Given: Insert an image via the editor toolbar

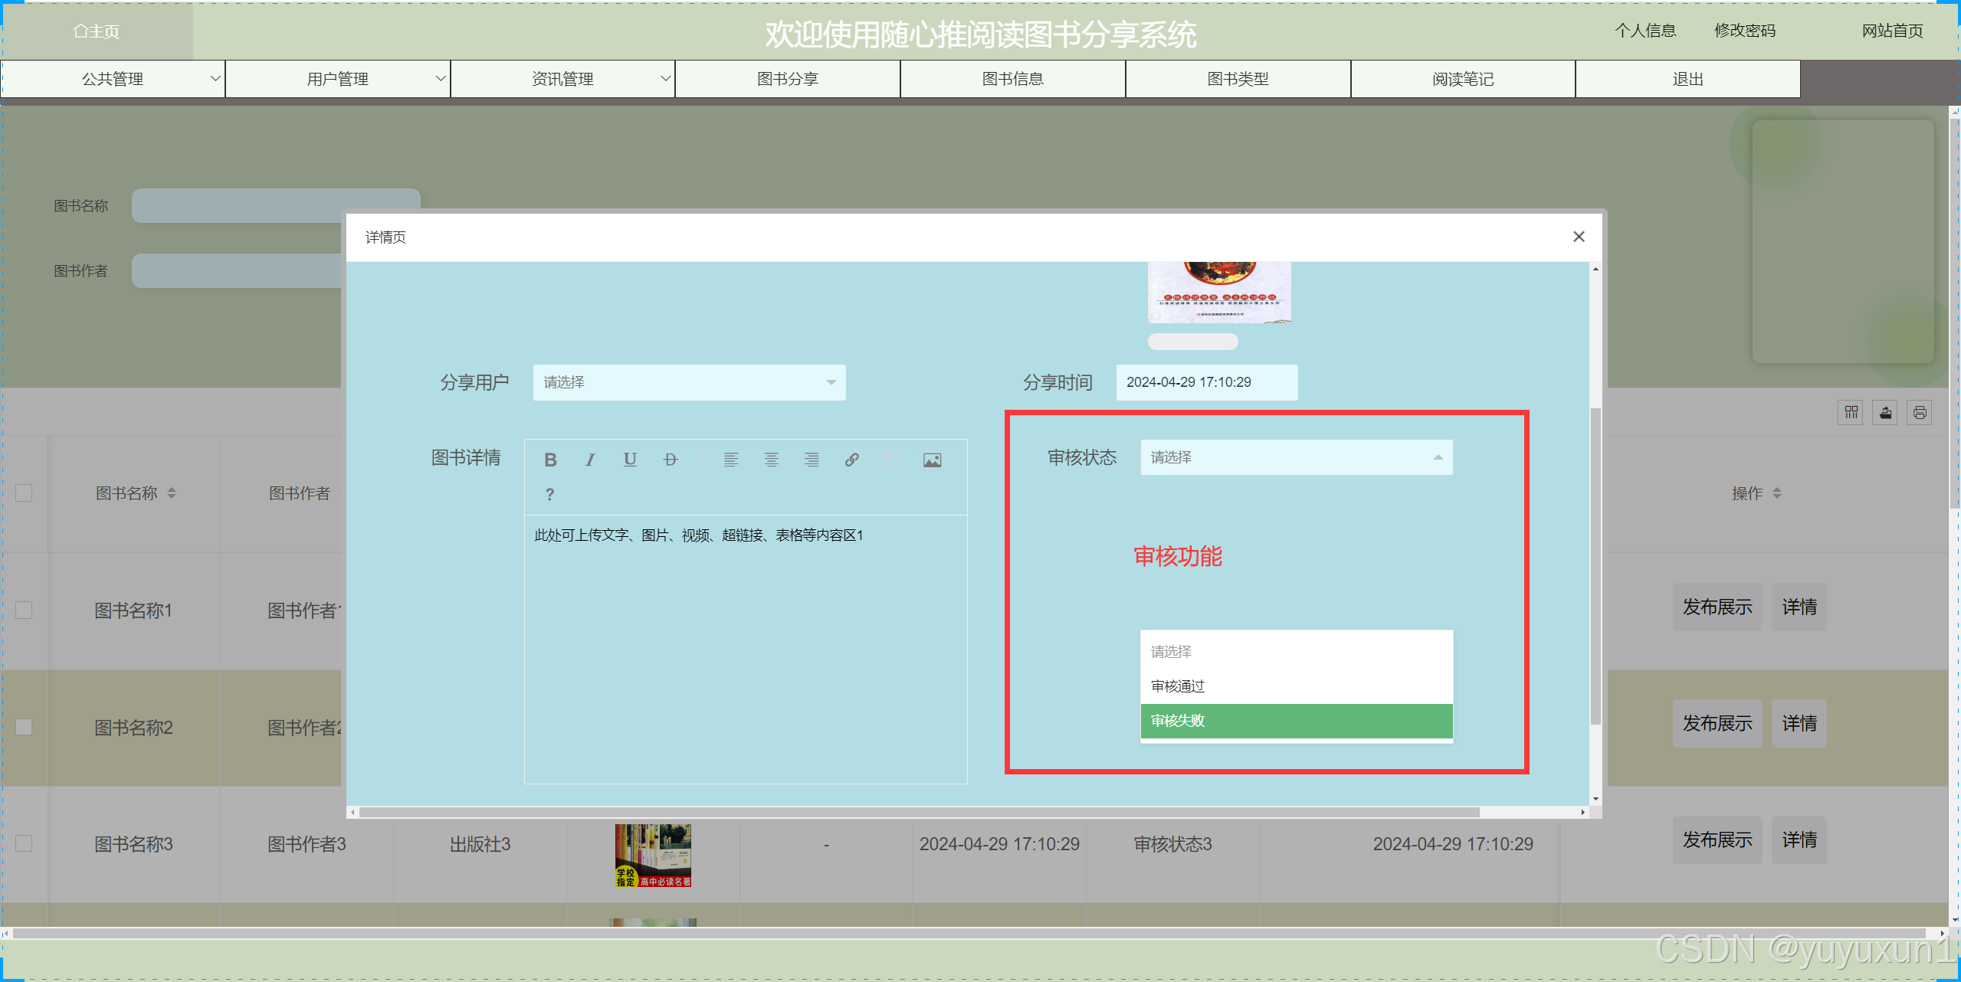Looking at the screenshot, I should click(932, 460).
